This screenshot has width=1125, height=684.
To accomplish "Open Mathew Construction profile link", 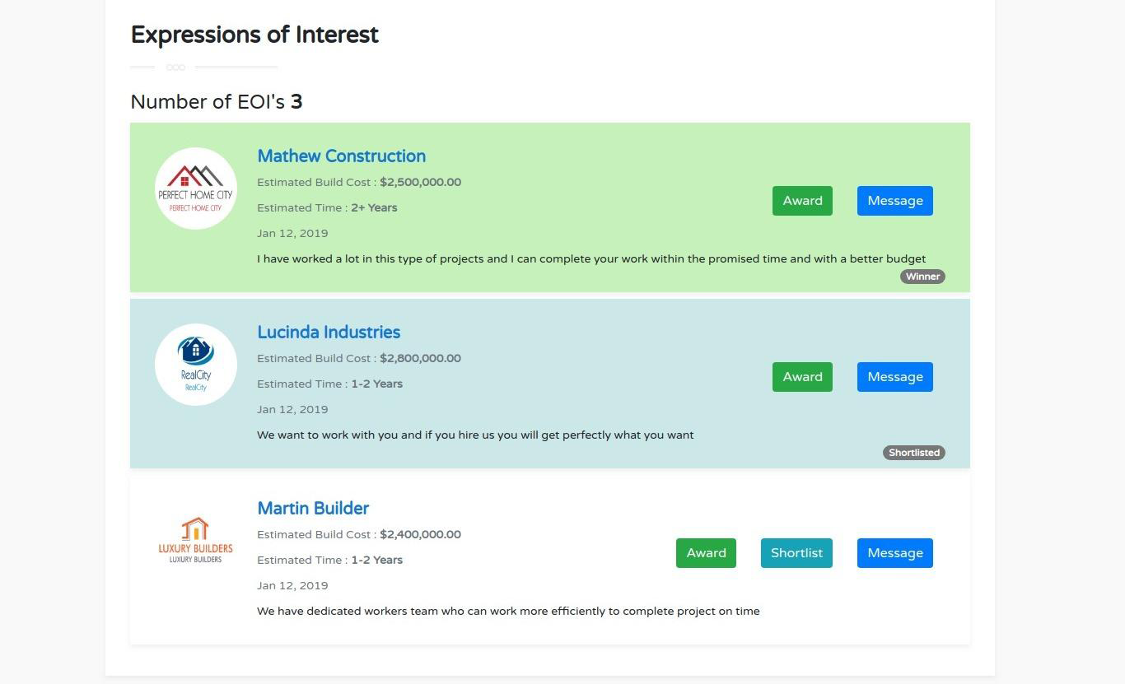I will tap(341, 156).
